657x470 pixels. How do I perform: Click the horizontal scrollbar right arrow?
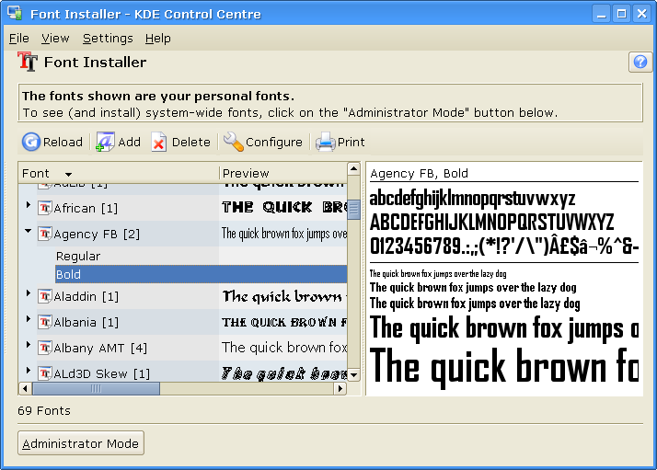(x=340, y=389)
